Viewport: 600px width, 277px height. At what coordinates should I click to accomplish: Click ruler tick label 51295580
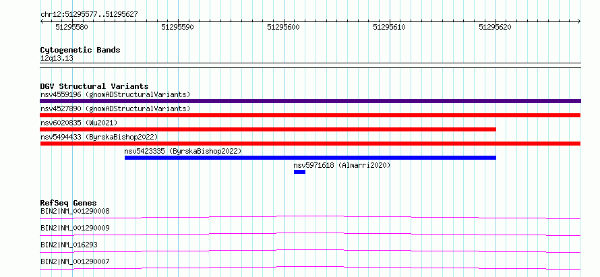tap(72, 27)
